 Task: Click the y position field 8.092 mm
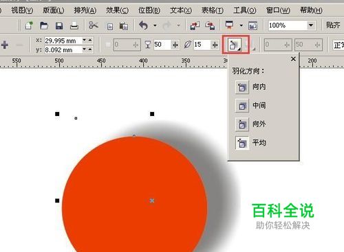pos(63,50)
